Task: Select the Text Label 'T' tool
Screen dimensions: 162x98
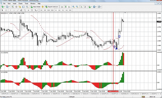Action: tap(32, 10)
